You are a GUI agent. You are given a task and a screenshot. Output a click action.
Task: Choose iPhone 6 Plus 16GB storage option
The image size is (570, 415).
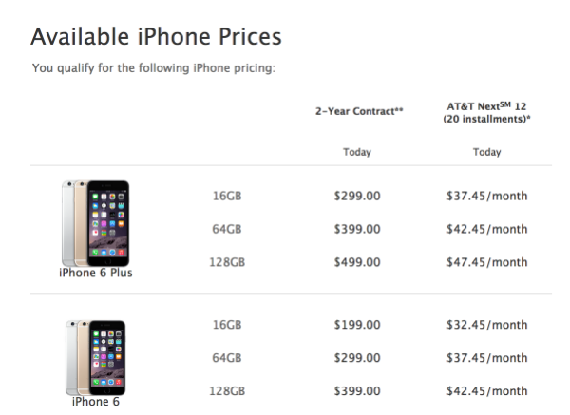click(x=227, y=196)
